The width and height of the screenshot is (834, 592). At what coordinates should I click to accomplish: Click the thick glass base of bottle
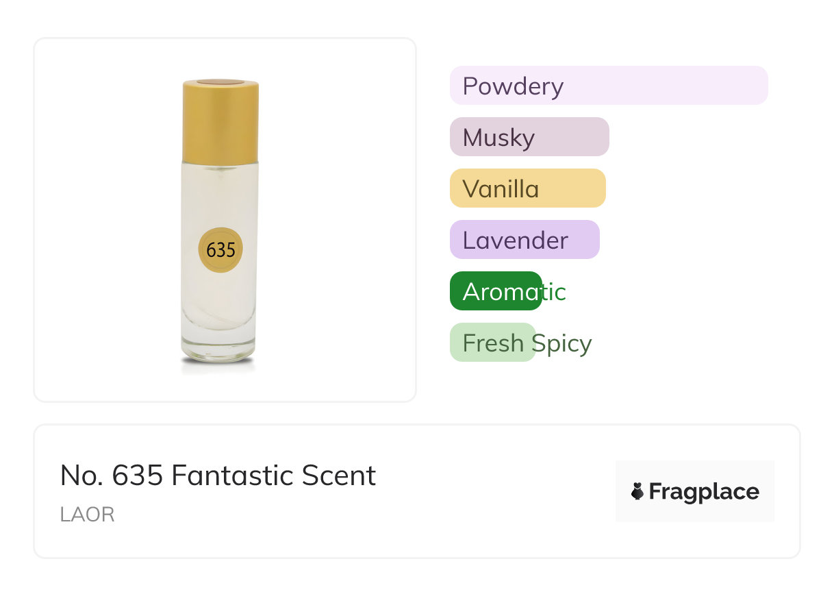[x=219, y=348]
